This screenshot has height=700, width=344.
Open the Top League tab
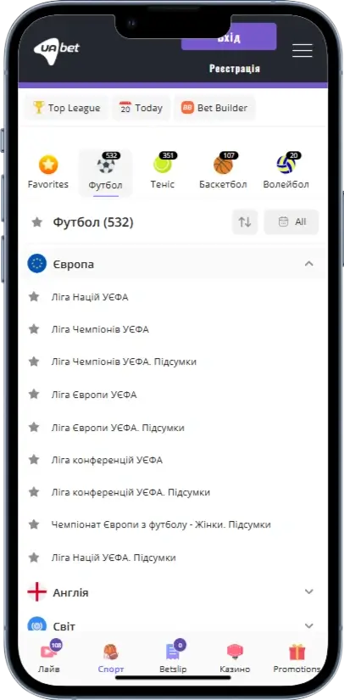pyautogui.click(x=66, y=108)
